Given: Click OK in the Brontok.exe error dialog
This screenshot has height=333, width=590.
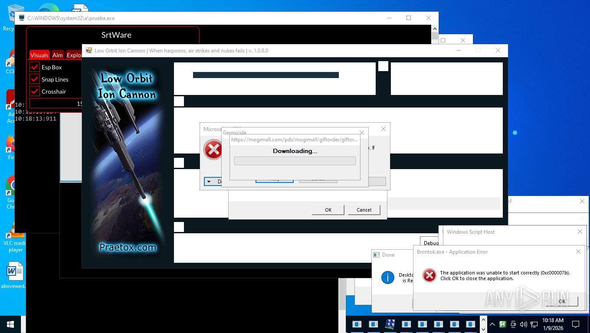Looking at the screenshot, I should pyautogui.click(x=562, y=301).
